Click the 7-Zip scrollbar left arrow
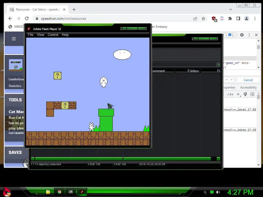Screen dimensions: 263x197 33,159
